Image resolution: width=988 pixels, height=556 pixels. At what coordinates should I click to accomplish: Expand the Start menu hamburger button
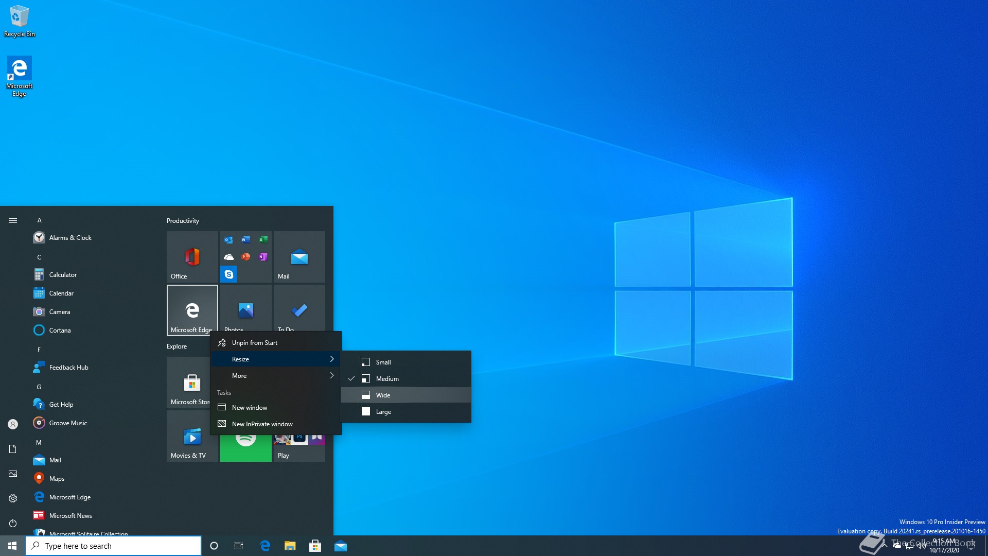(13, 220)
